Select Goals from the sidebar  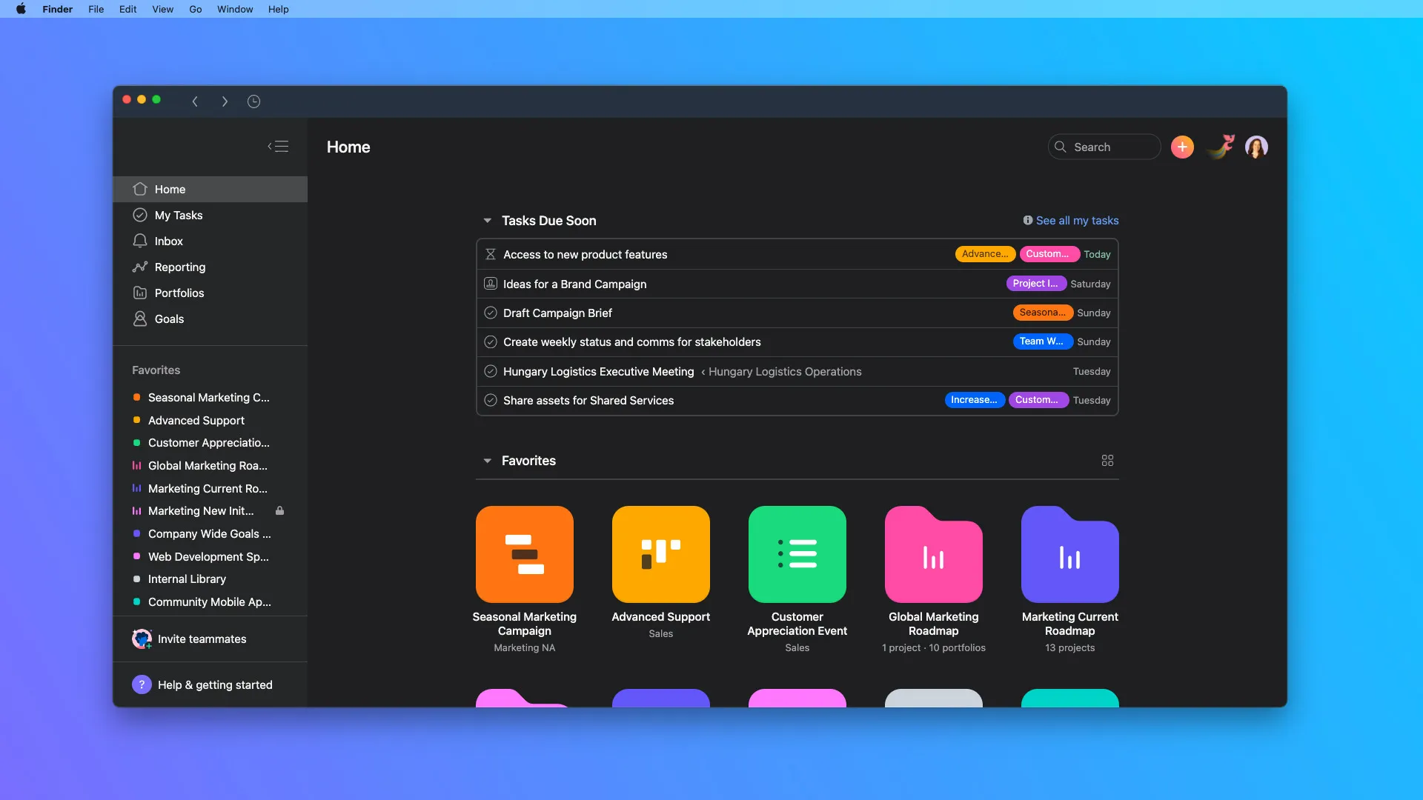tap(169, 319)
